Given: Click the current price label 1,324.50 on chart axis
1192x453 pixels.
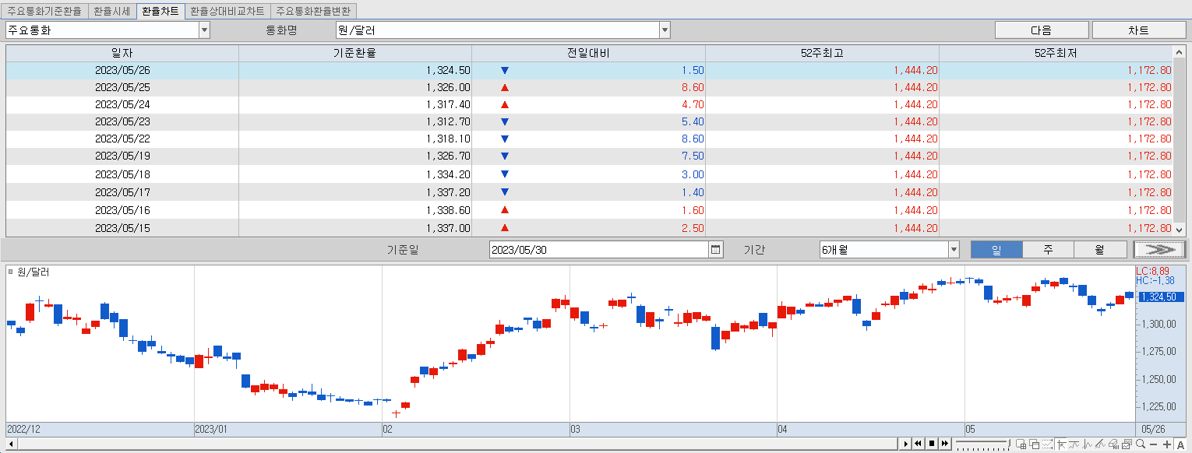Looking at the screenshot, I should 1161,297.
